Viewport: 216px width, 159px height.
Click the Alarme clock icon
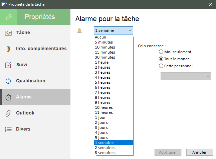(8, 97)
